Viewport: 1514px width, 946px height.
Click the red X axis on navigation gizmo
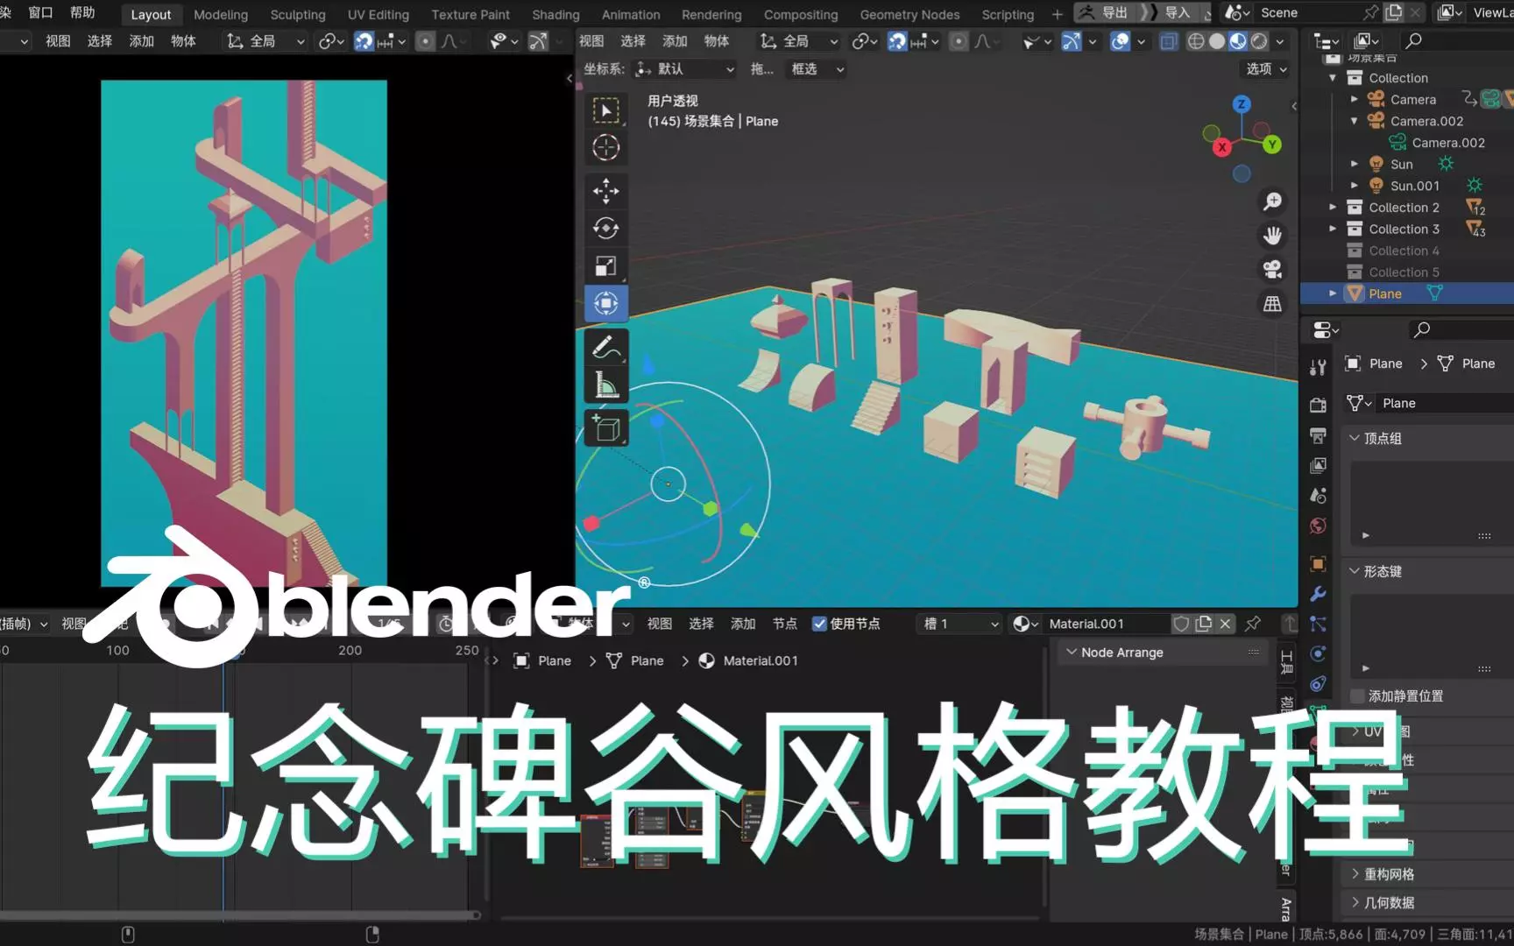1221,147
